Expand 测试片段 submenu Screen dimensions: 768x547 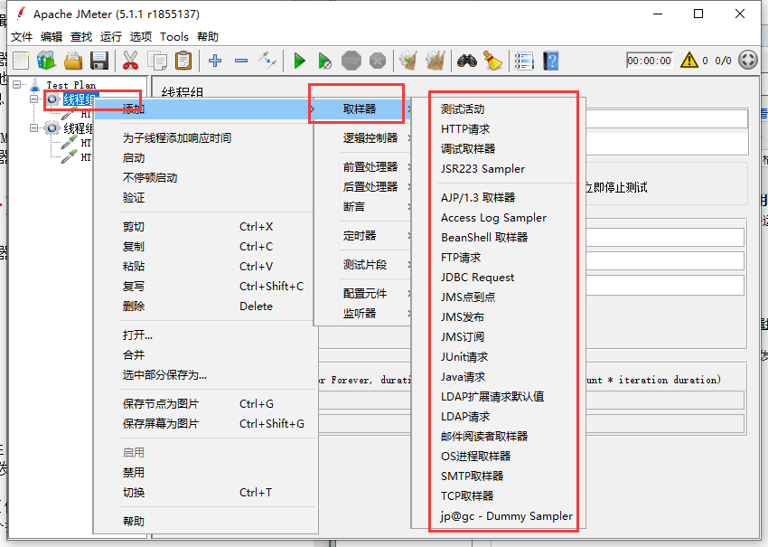pyautogui.click(x=362, y=265)
